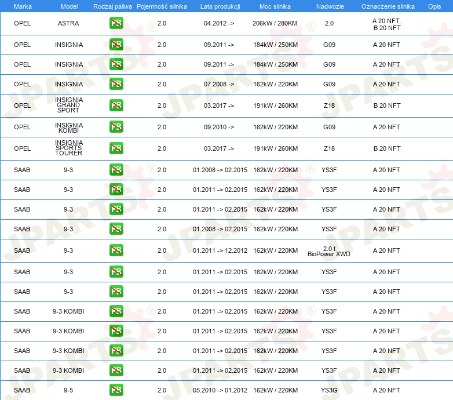This screenshot has width=453, height=400.
Task: Select the Rodzaj paliwa column header
Action: 112,6
